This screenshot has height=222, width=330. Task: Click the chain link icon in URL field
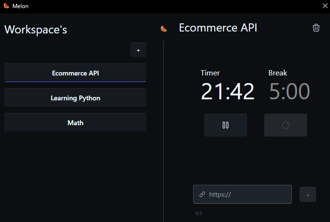coord(202,194)
